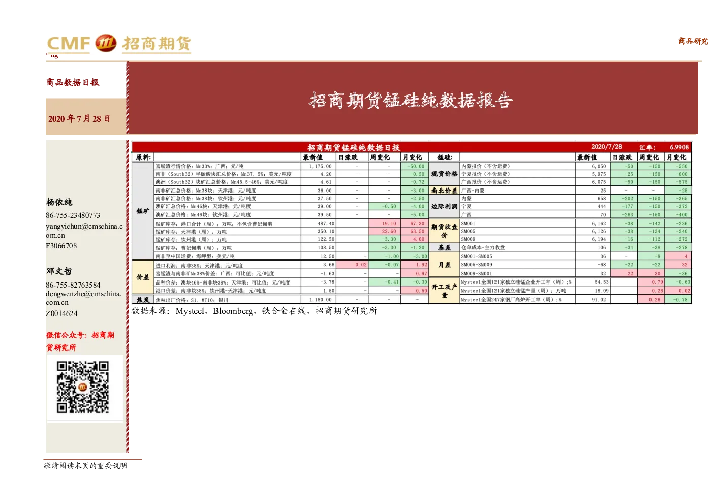Viewport: 713px width, 504px height.
Task: Click the 现货价格 category cell
Action: (445, 174)
